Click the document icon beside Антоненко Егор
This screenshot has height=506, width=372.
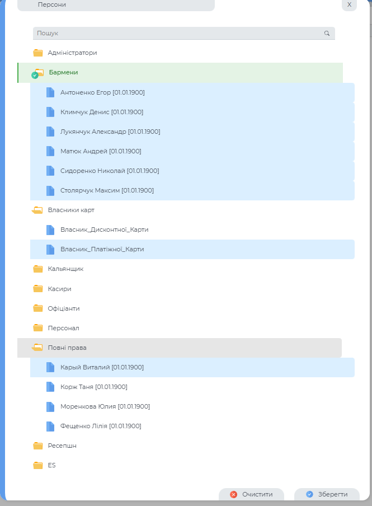pos(50,92)
